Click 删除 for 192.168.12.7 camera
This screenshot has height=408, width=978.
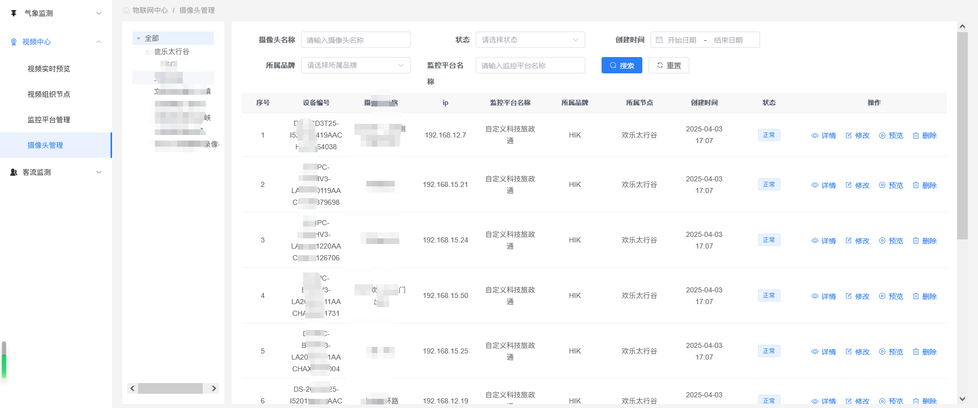[925, 135]
